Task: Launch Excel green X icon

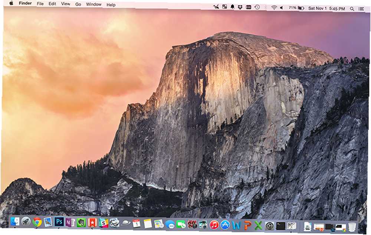Action: [x=258, y=226]
